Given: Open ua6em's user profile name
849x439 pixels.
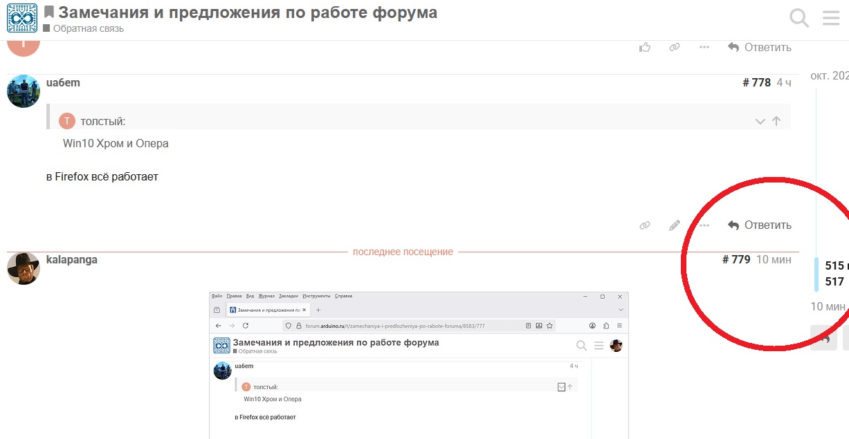Looking at the screenshot, I should [x=63, y=83].
